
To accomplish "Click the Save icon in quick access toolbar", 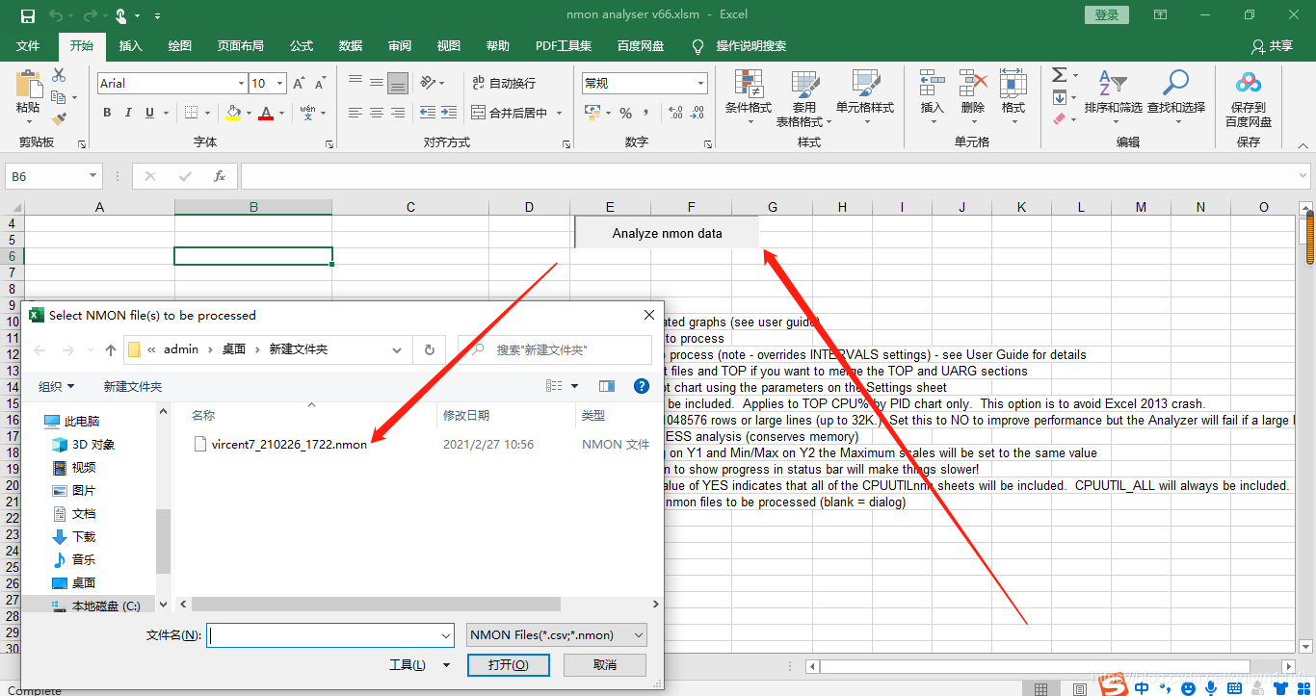I will tap(27, 15).
